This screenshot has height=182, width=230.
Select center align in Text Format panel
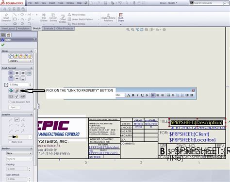(17, 73)
